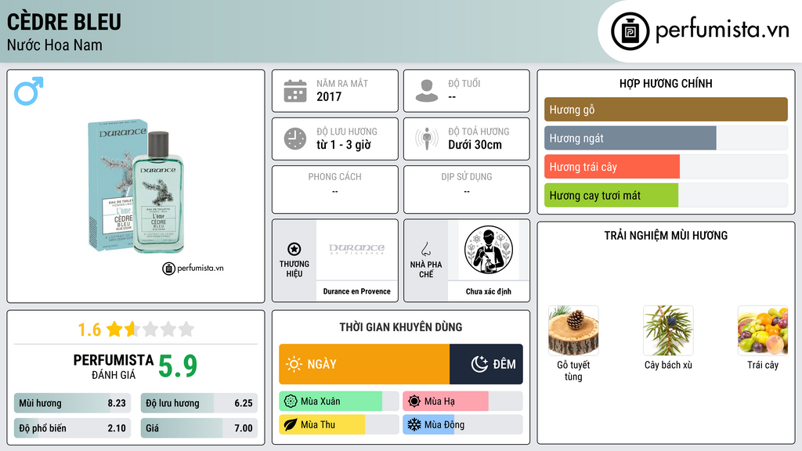Click the small perfumista.vn watermark under bottle

[193, 268]
